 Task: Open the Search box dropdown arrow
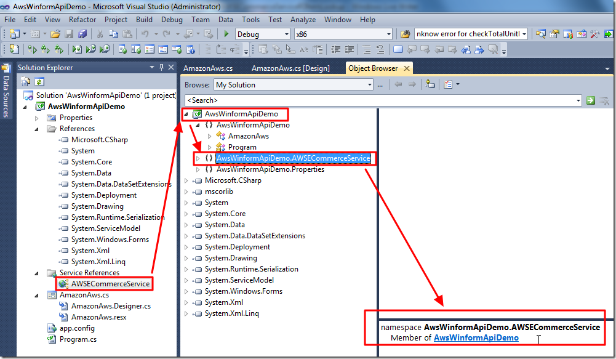pyautogui.click(x=578, y=100)
